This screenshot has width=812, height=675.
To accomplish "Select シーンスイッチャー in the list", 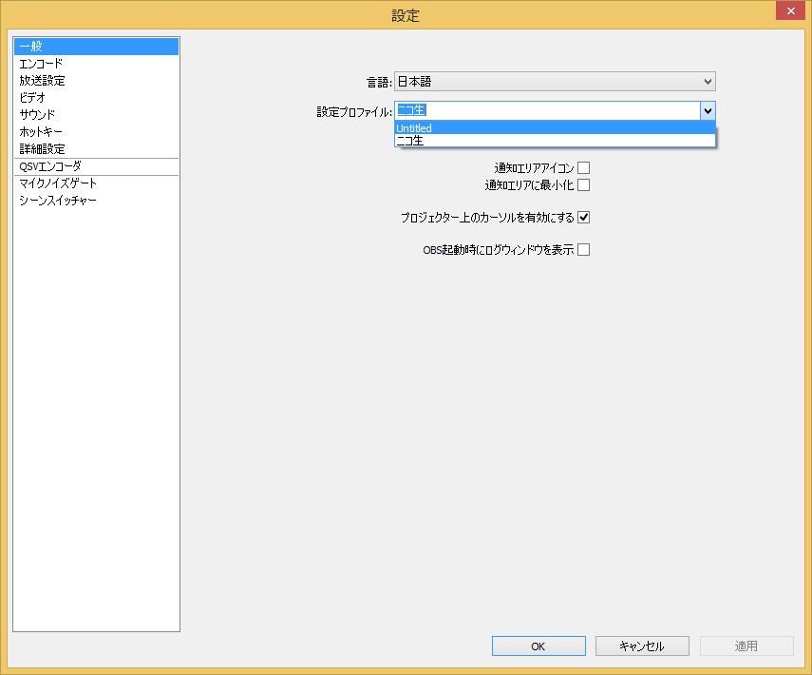I will (96, 201).
